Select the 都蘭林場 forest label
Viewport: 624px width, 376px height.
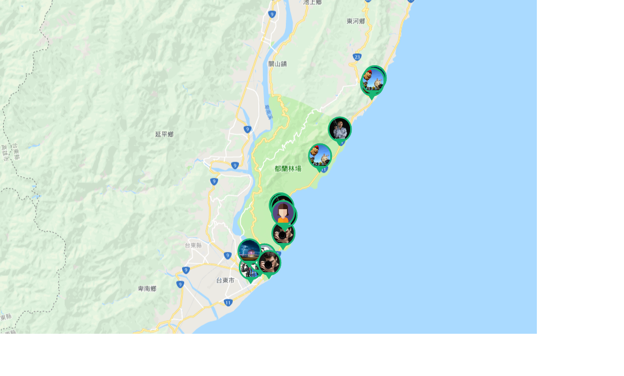(x=287, y=168)
